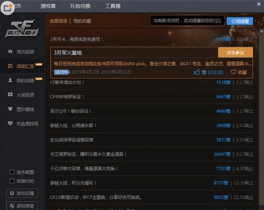Click the 每日签到 activity description text
Image resolution: width=264 pixels, height=210 pixels.
[153, 64]
